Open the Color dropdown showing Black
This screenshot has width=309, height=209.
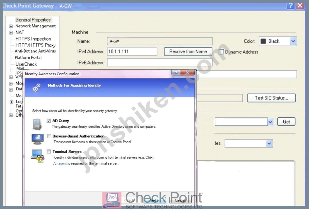pyautogui.click(x=293, y=41)
